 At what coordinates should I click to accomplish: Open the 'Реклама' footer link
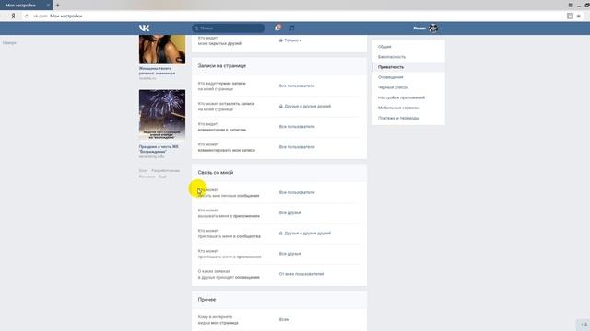coord(147,177)
